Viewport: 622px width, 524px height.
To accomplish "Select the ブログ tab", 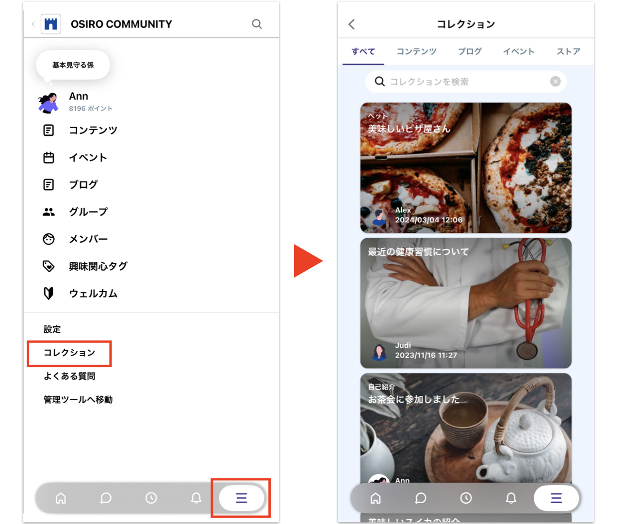I will [x=470, y=51].
